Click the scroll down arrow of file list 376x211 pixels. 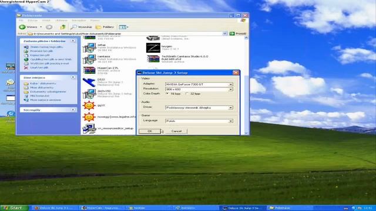pos(246,133)
